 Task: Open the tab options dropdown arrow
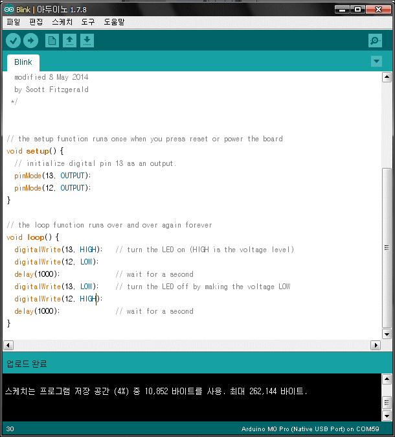pyautogui.click(x=376, y=62)
